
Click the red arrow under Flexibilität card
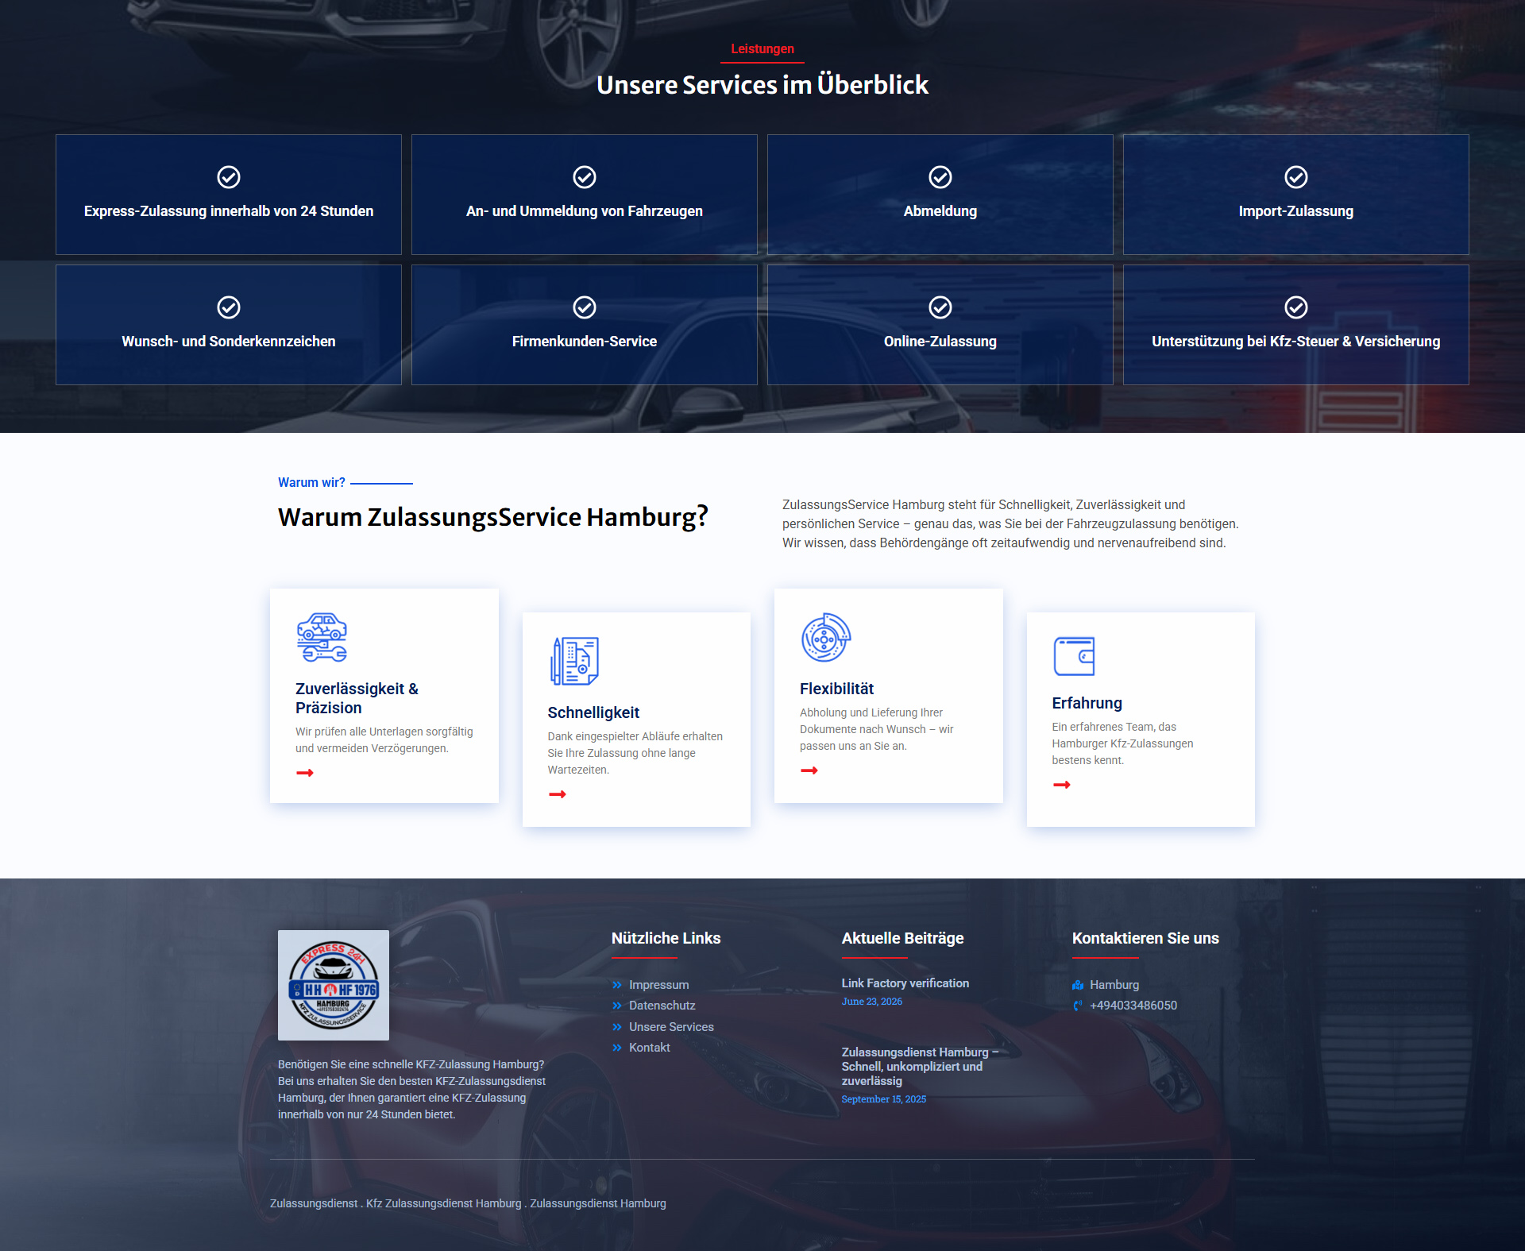point(809,770)
